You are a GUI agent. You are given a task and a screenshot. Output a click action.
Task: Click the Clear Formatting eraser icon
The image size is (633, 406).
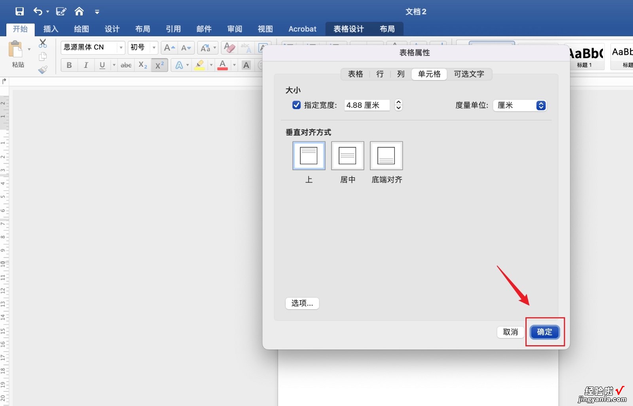(x=229, y=48)
